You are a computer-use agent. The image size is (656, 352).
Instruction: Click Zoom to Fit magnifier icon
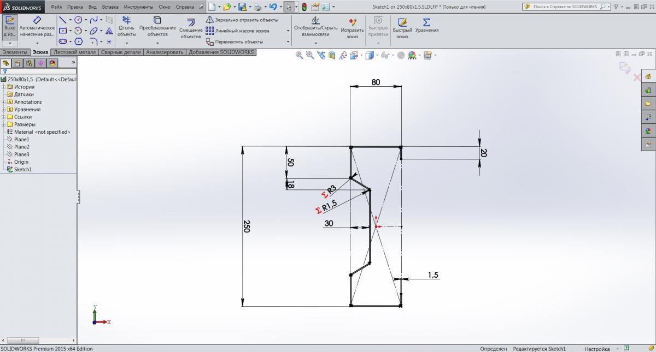[x=299, y=55]
